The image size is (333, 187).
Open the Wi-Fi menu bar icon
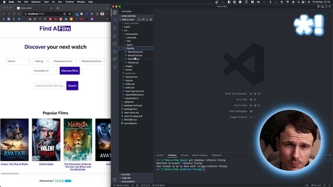tap(288, 2)
